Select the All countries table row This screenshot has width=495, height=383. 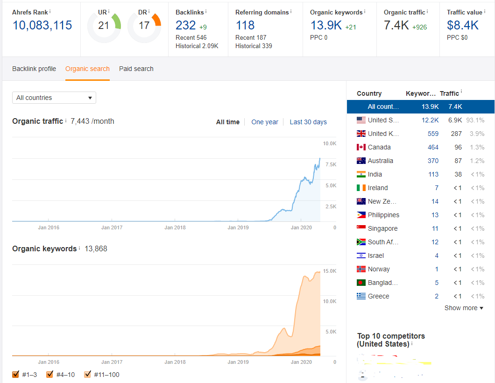[420, 106]
